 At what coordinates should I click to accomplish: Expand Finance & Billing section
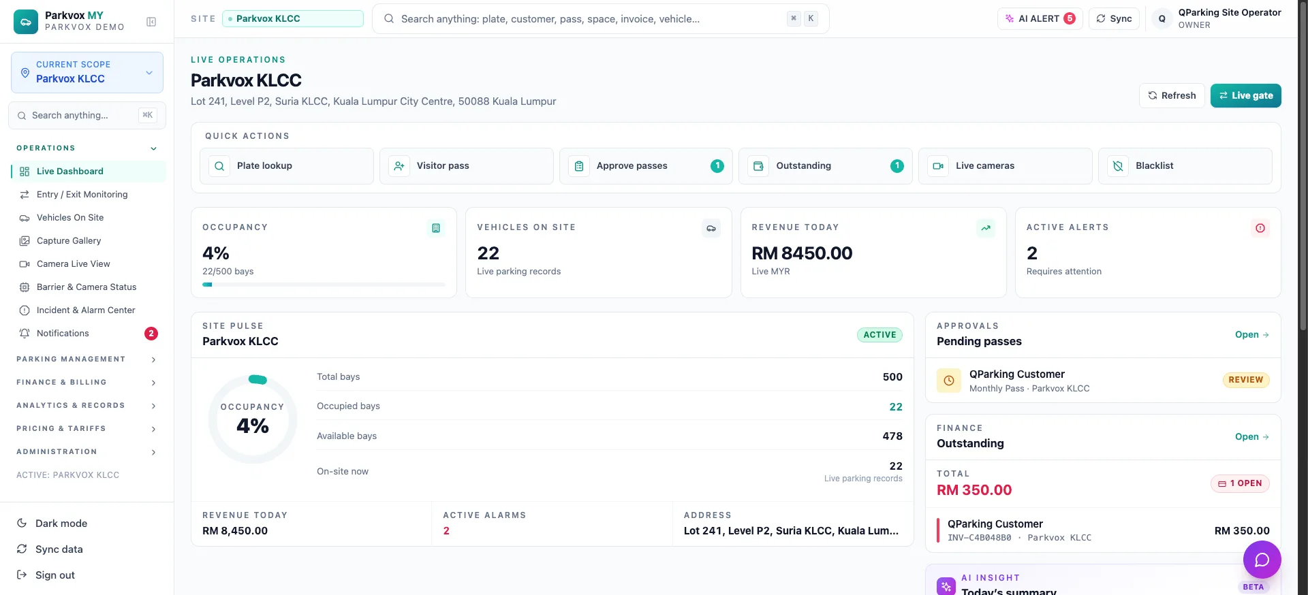[x=87, y=383]
